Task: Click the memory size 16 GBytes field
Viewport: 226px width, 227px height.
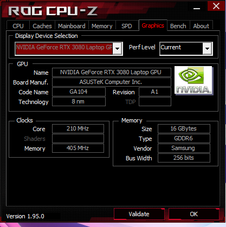Action: tap(184, 128)
